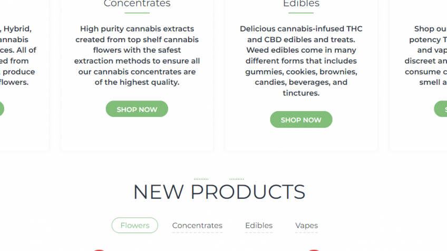
Task: Click the Concentrates card description text
Action: [x=137, y=55]
